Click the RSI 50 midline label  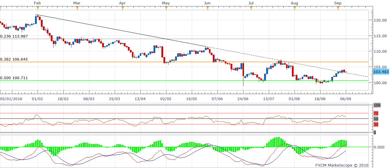[376, 119]
